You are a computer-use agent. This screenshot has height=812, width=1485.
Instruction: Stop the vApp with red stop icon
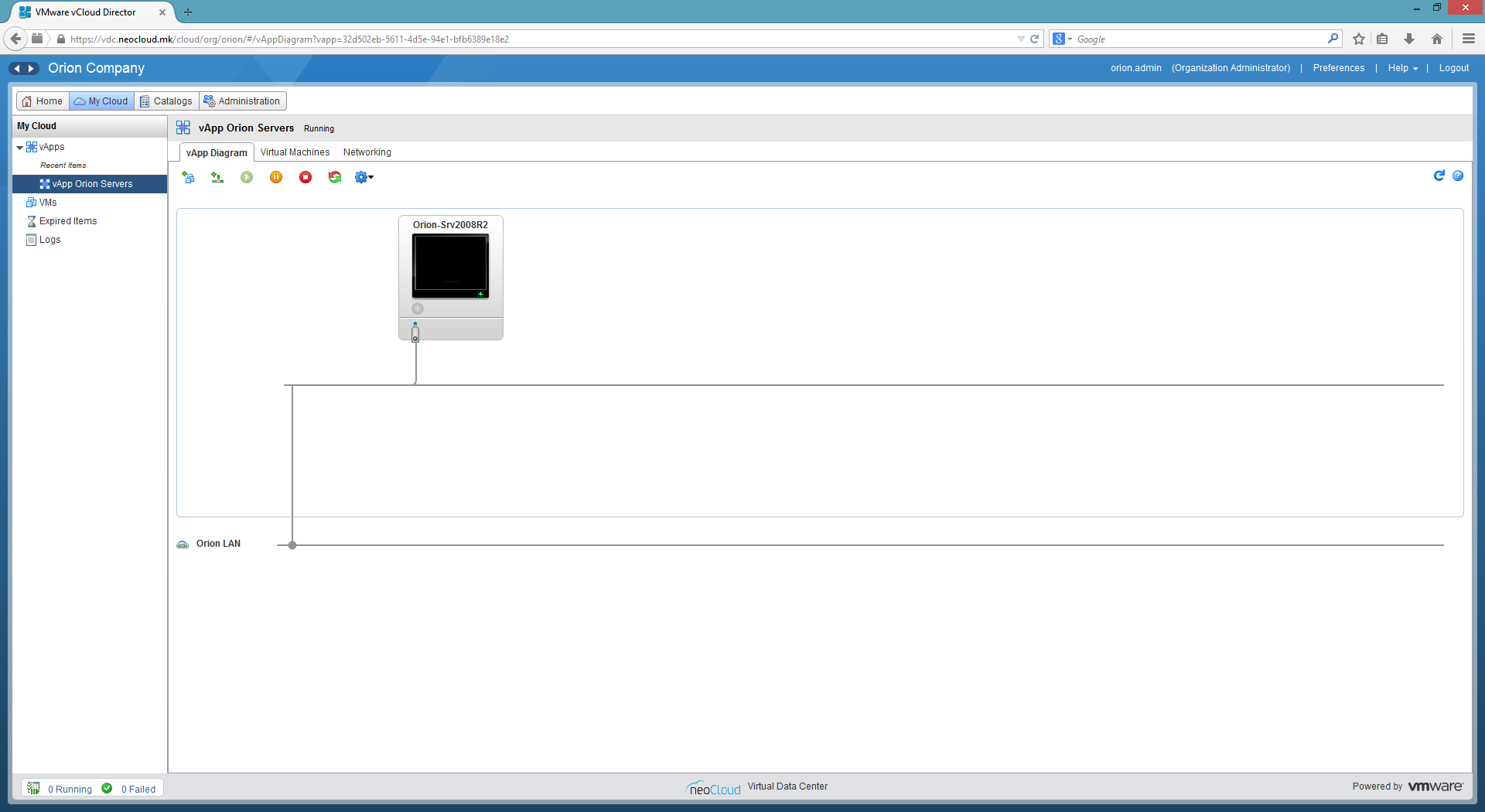306,177
